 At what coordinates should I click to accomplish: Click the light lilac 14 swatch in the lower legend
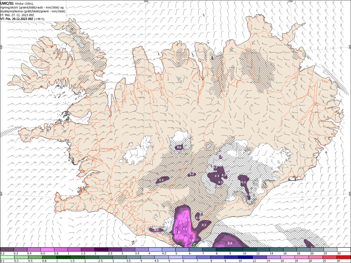[273, 257]
